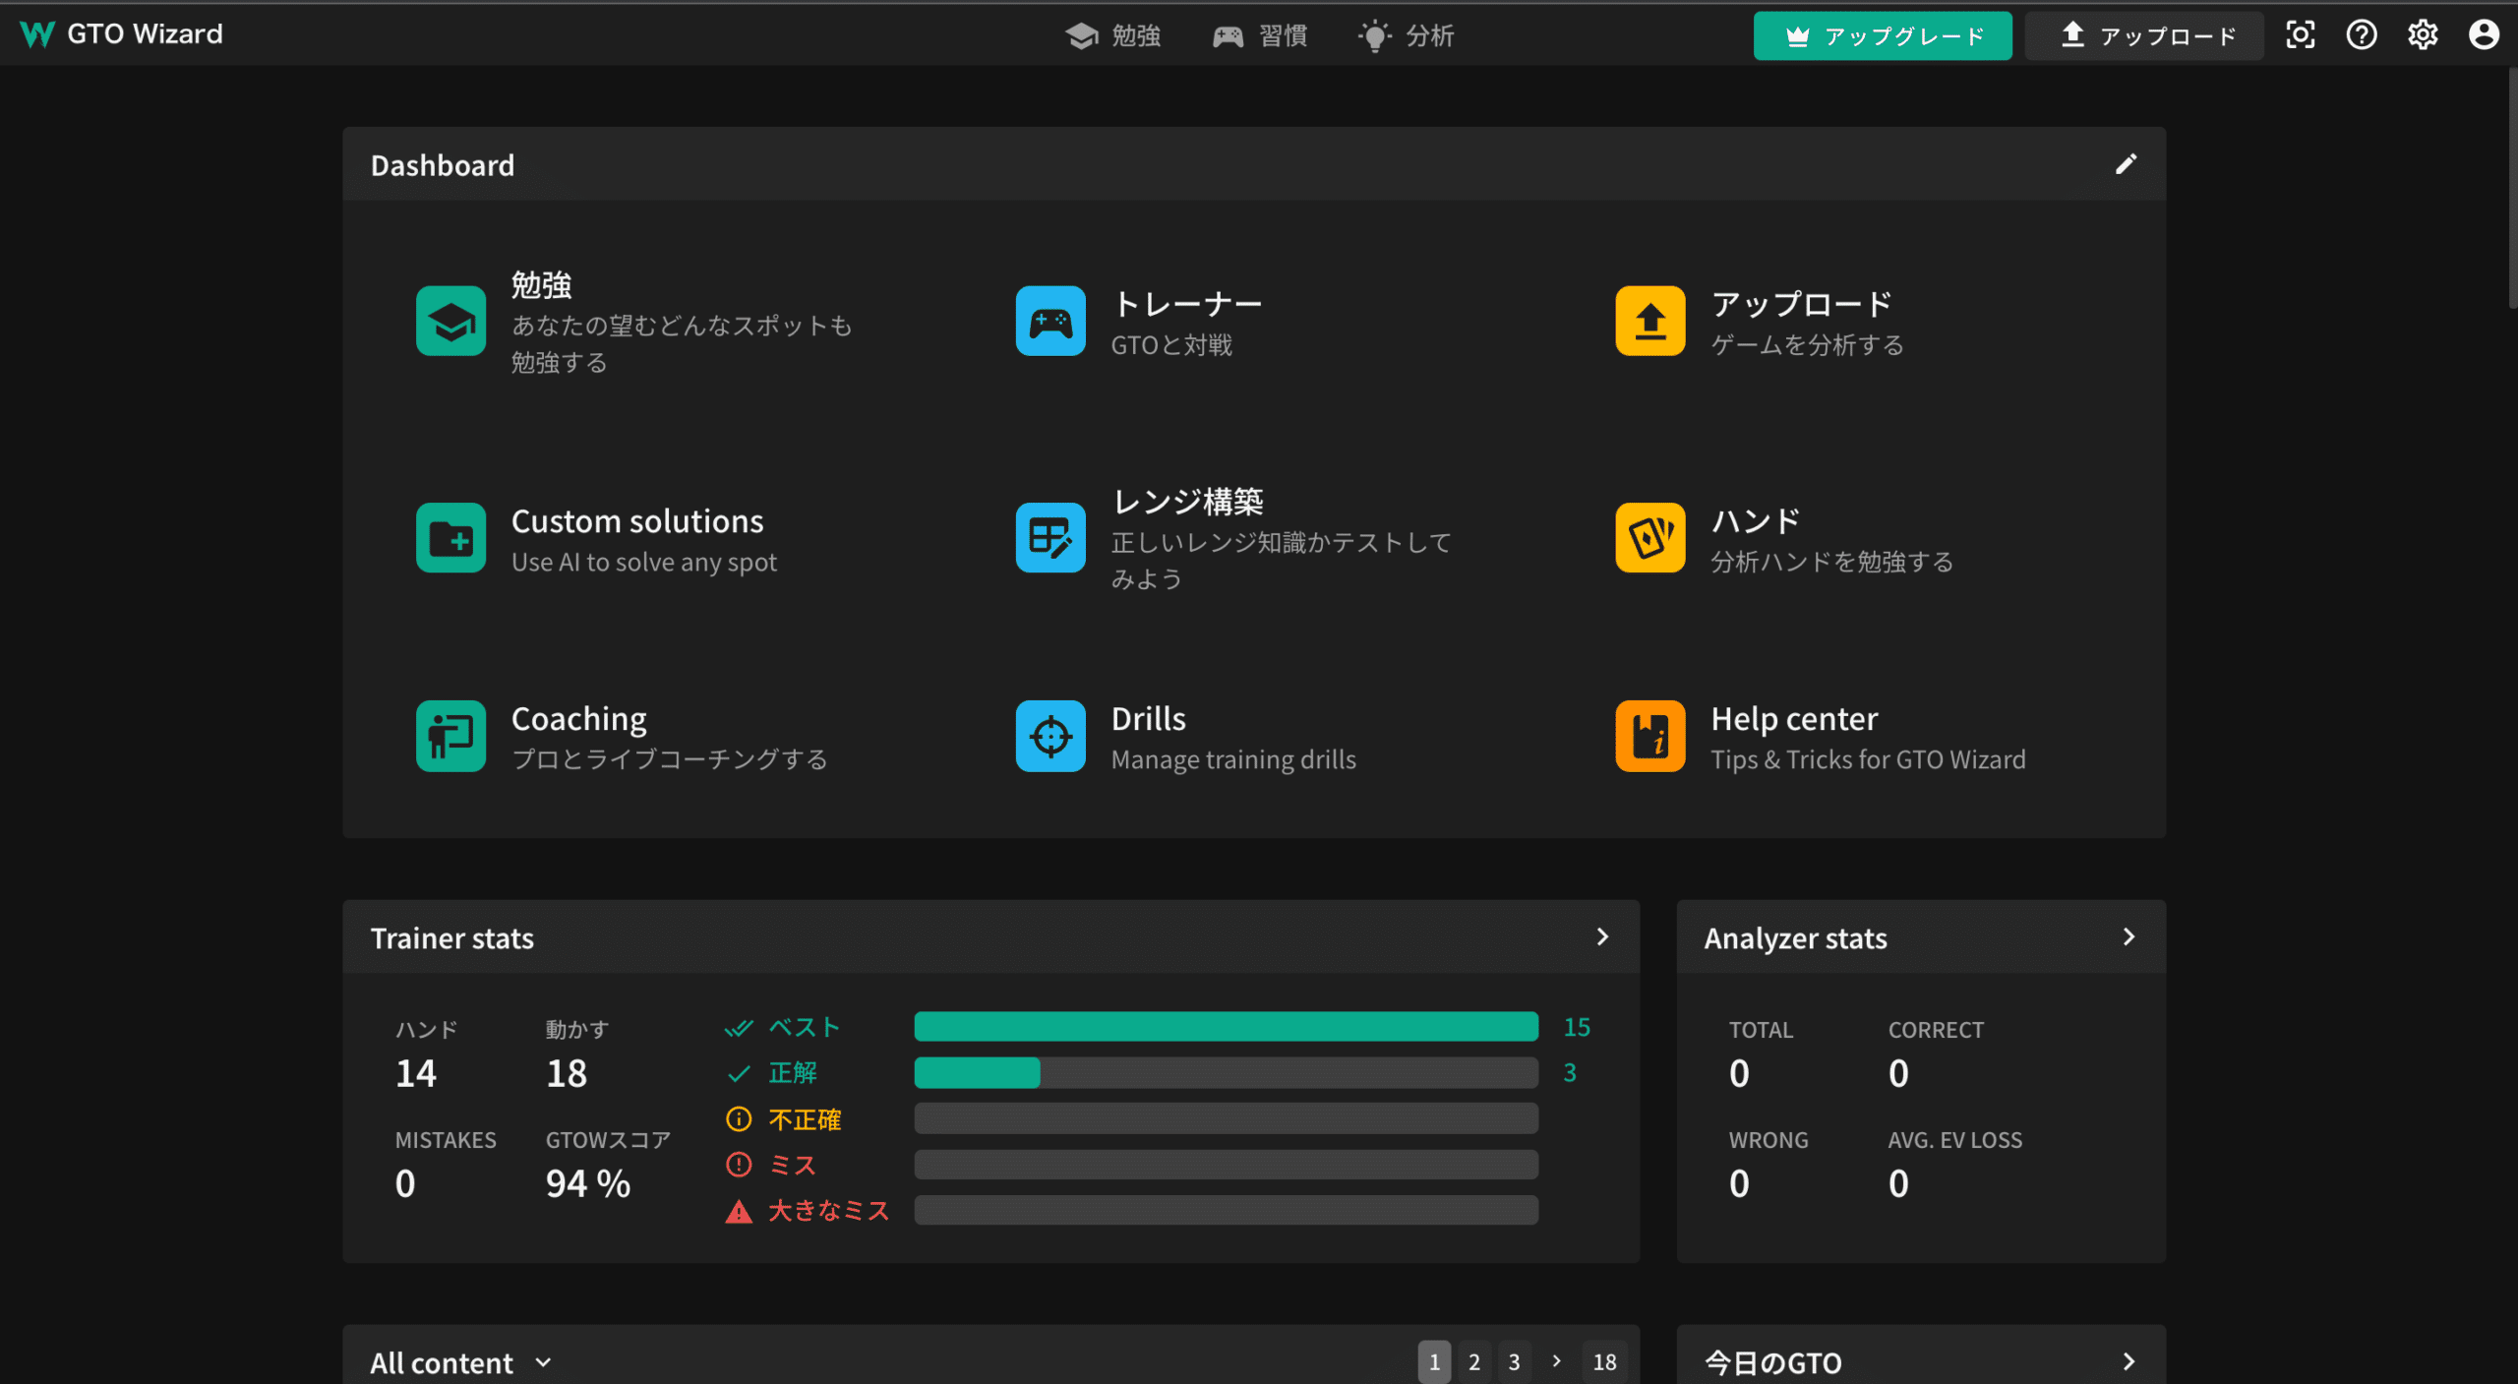Click the next page arrow in pagination

(x=1556, y=1361)
